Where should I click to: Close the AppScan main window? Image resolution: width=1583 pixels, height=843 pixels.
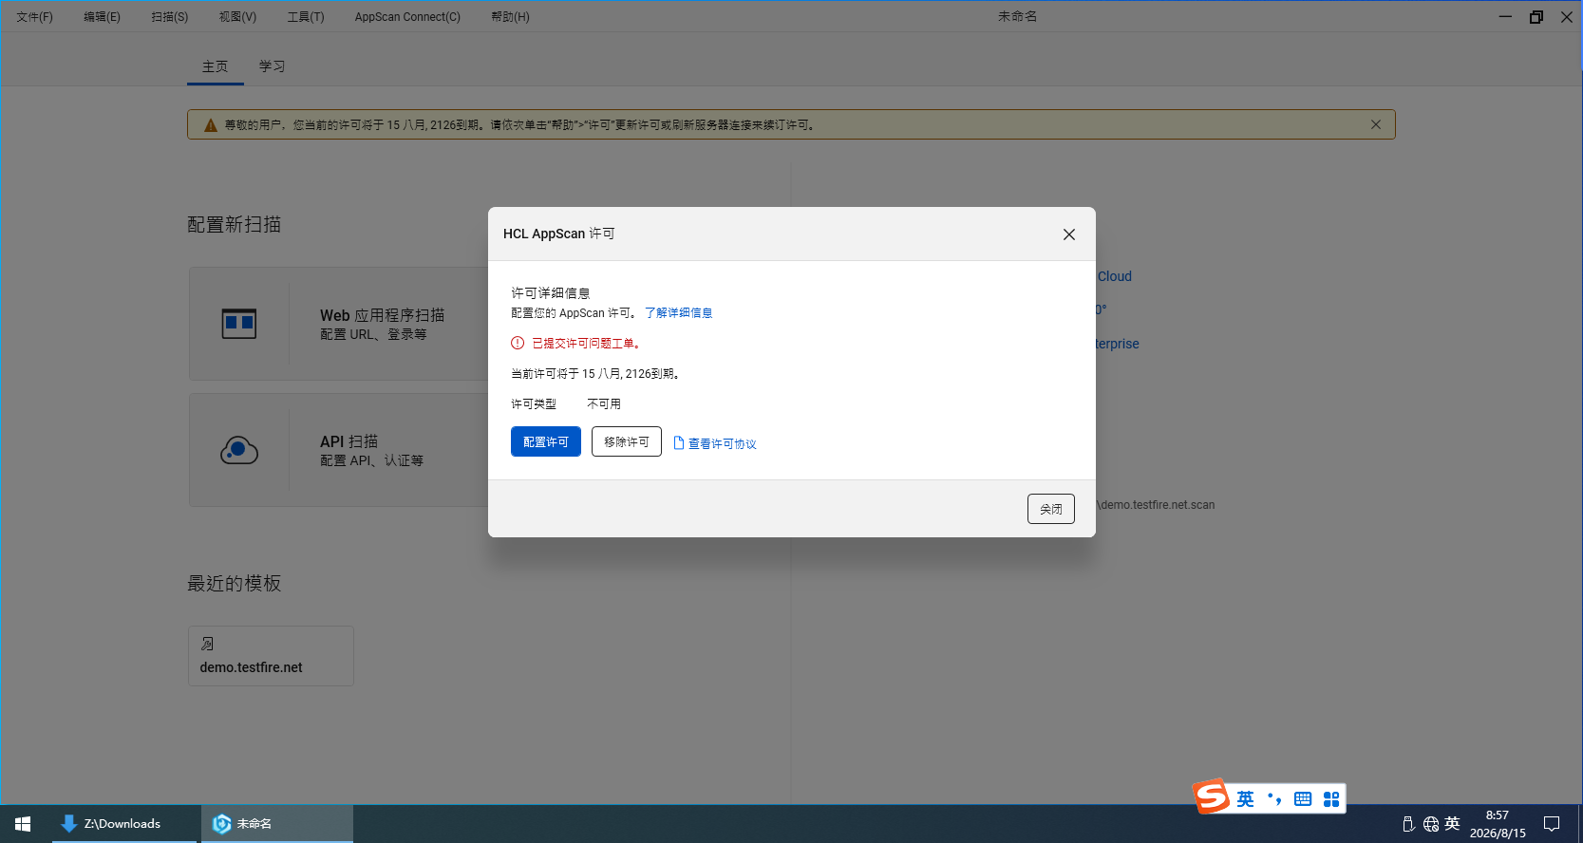(x=1567, y=16)
